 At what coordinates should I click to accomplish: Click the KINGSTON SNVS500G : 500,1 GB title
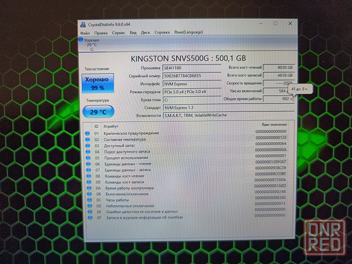[x=188, y=59]
